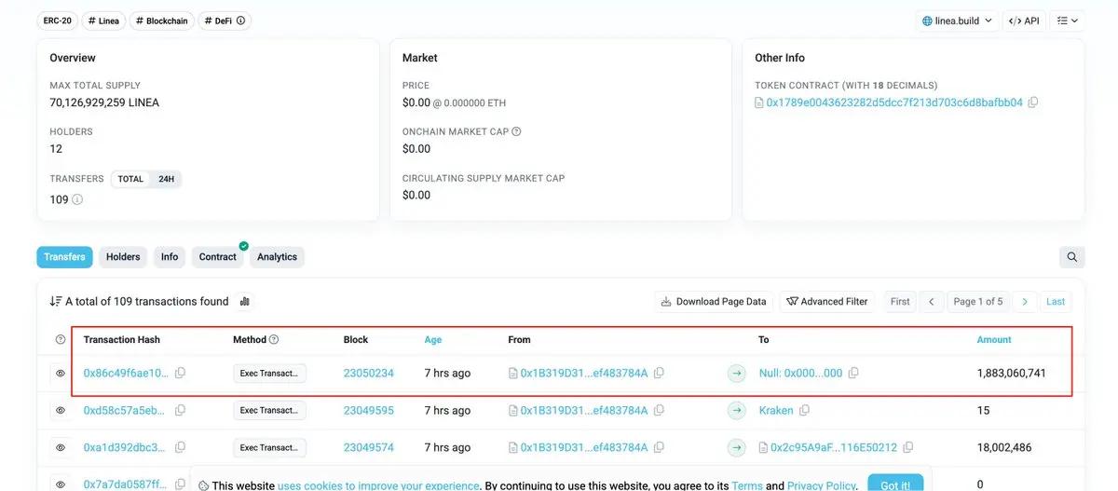
Task: Open the Holders tab
Action: 123,257
